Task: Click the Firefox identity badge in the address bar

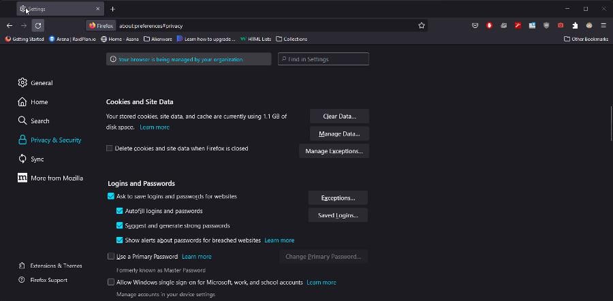Action: point(101,26)
